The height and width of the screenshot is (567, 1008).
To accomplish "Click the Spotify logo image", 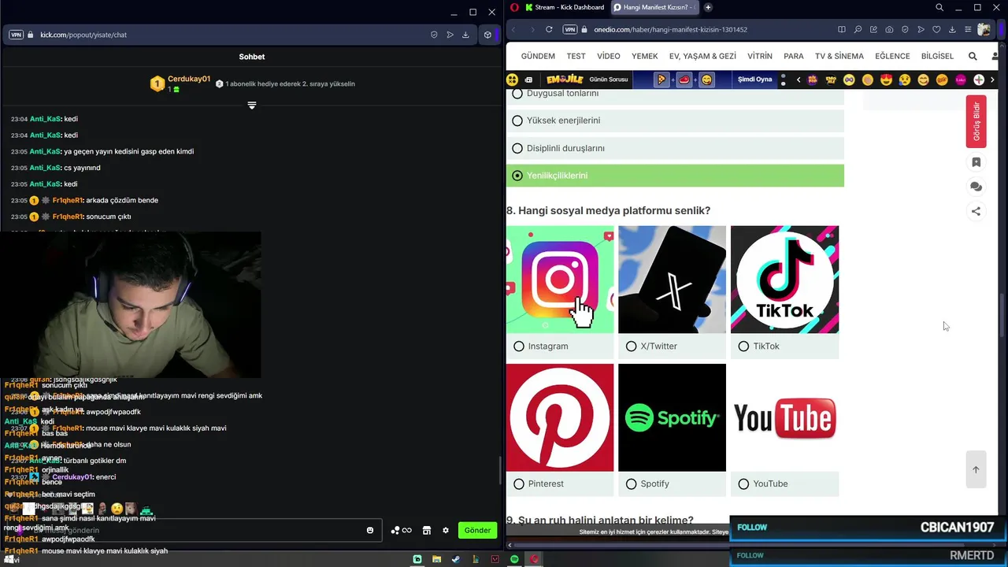I will point(672,417).
